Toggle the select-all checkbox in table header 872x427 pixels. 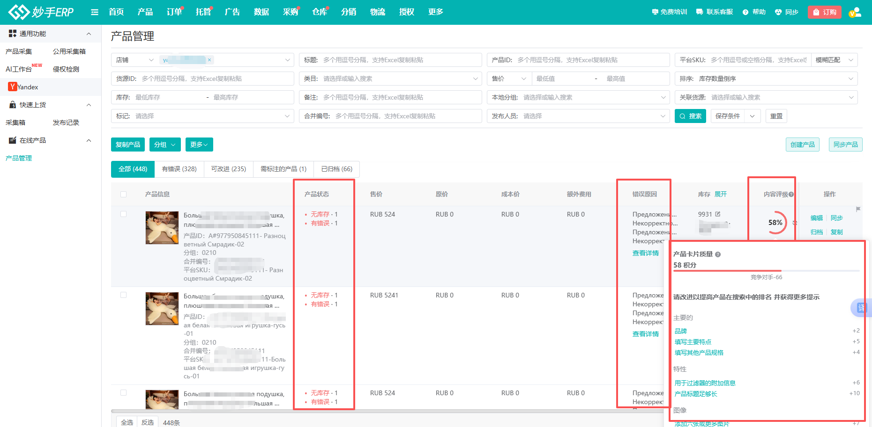click(x=123, y=194)
